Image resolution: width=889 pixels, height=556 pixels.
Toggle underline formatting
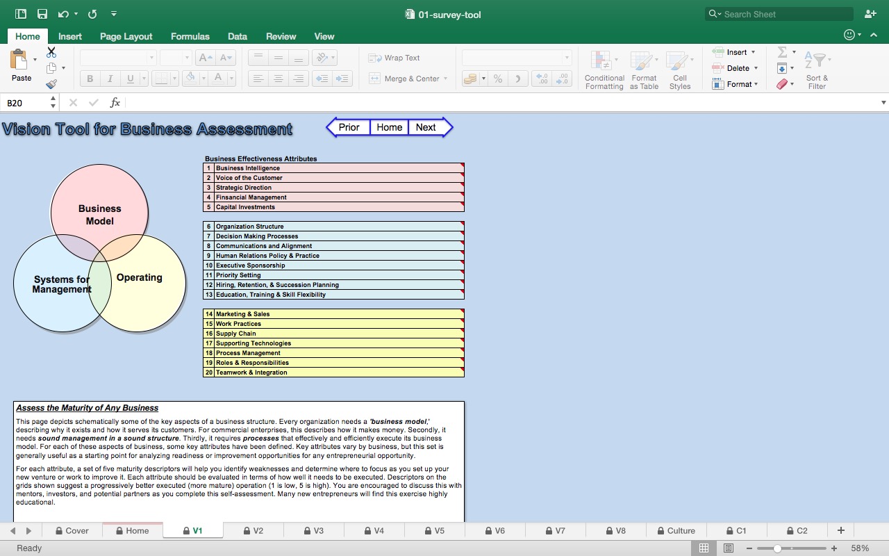128,78
